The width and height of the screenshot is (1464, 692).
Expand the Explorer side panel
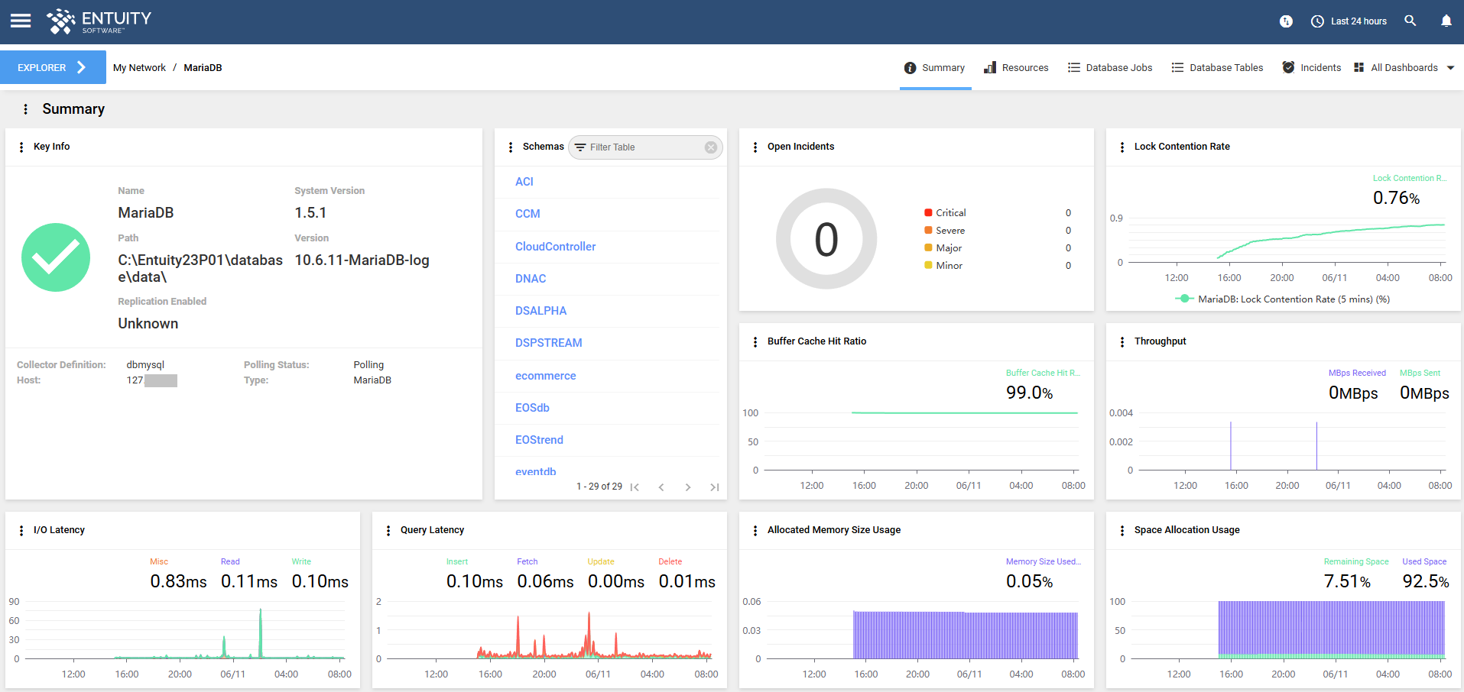(x=53, y=67)
